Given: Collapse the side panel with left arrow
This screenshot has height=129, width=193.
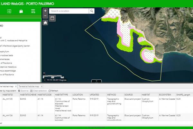Looking at the screenshot, I should 44,73.
